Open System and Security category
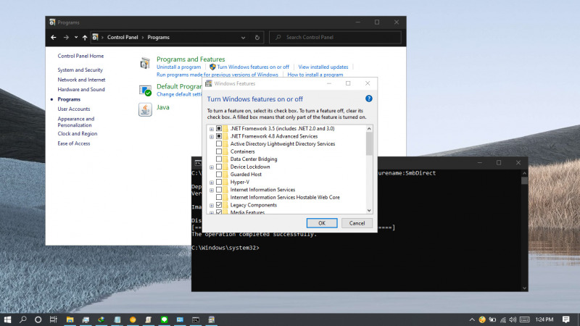The image size is (580, 326). click(x=80, y=70)
